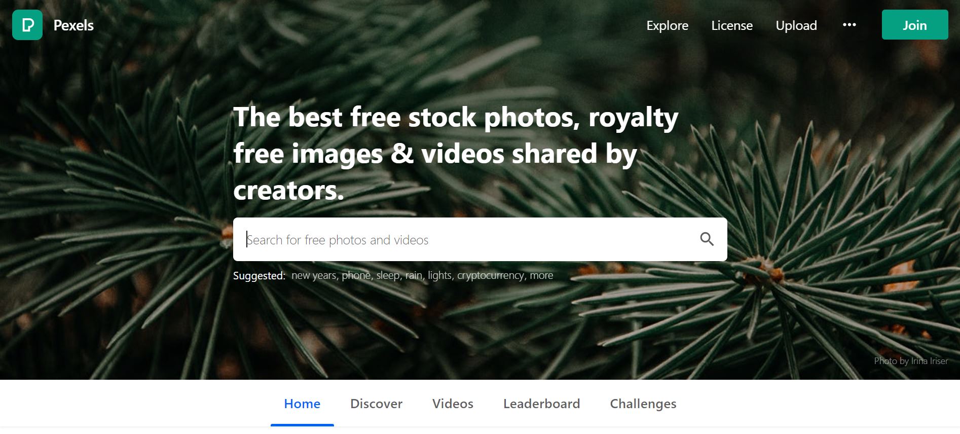Click the Pexels brand name text
This screenshot has width=960, height=434.
73,25
